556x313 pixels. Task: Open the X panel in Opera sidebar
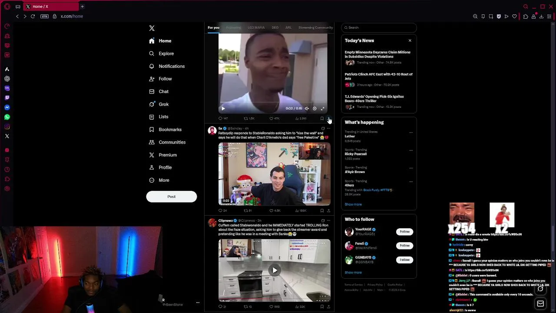coord(7,136)
